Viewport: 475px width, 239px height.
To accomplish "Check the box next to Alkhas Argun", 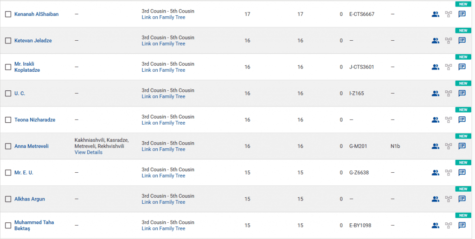I will tap(8, 199).
